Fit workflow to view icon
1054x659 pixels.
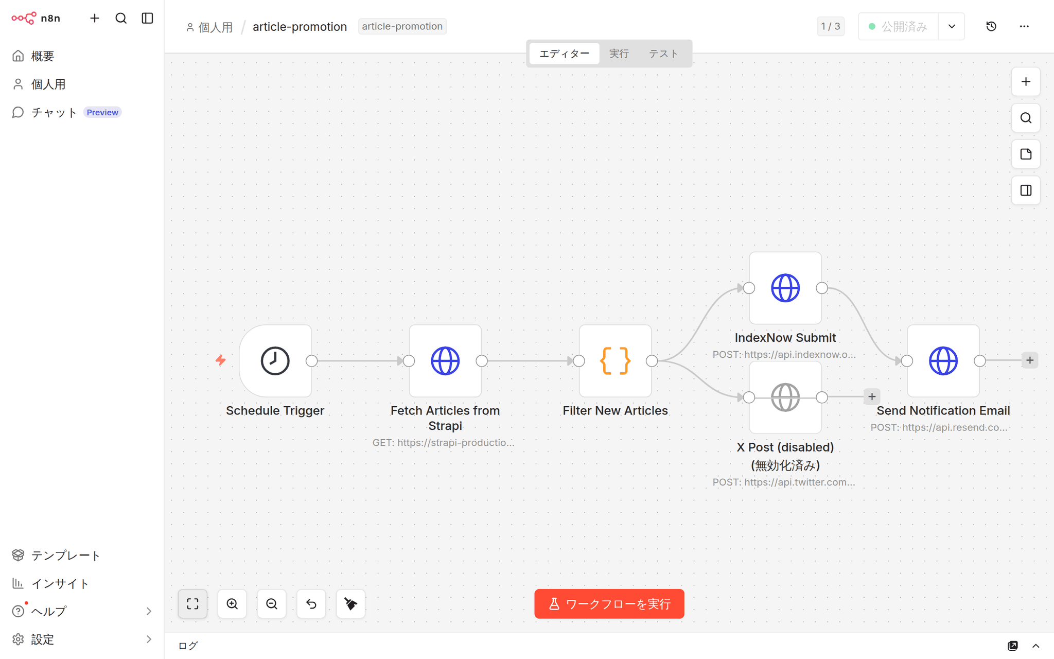tap(192, 604)
